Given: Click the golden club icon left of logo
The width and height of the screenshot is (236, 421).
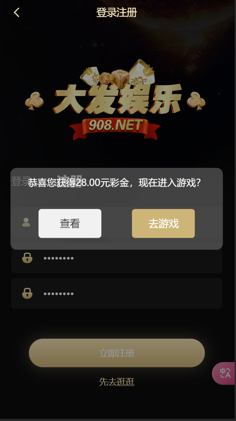Looking at the screenshot, I should click(34, 100).
